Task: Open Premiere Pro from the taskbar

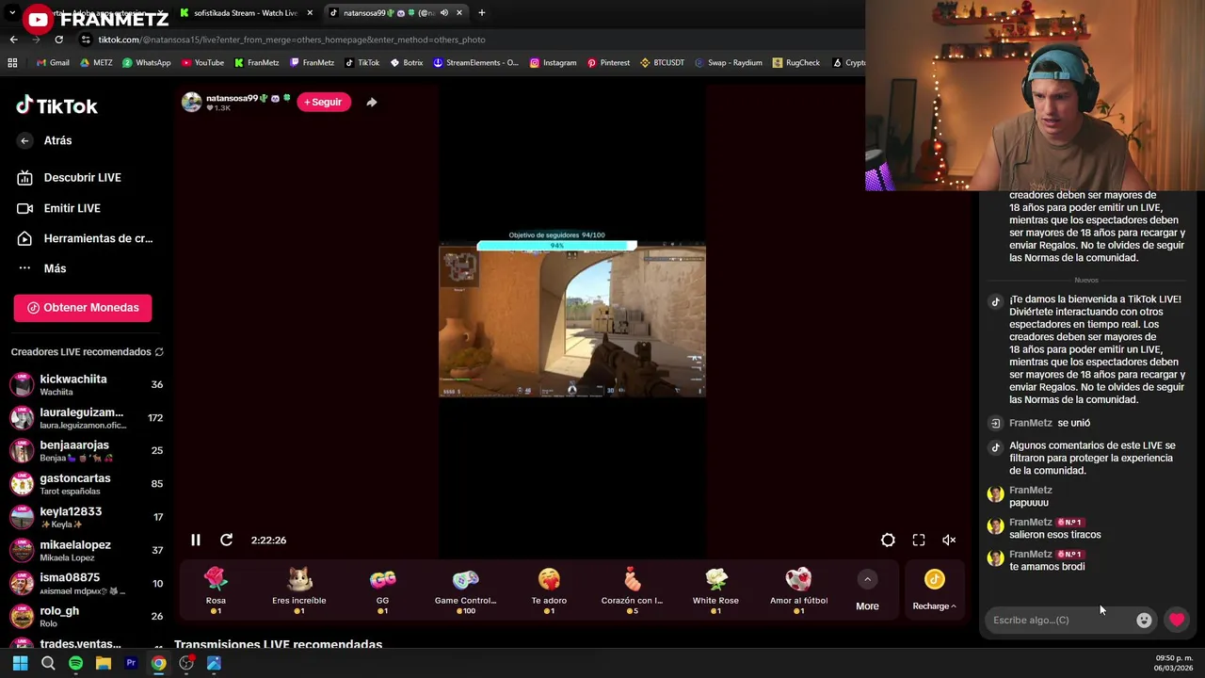Action: pyautogui.click(x=131, y=663)
